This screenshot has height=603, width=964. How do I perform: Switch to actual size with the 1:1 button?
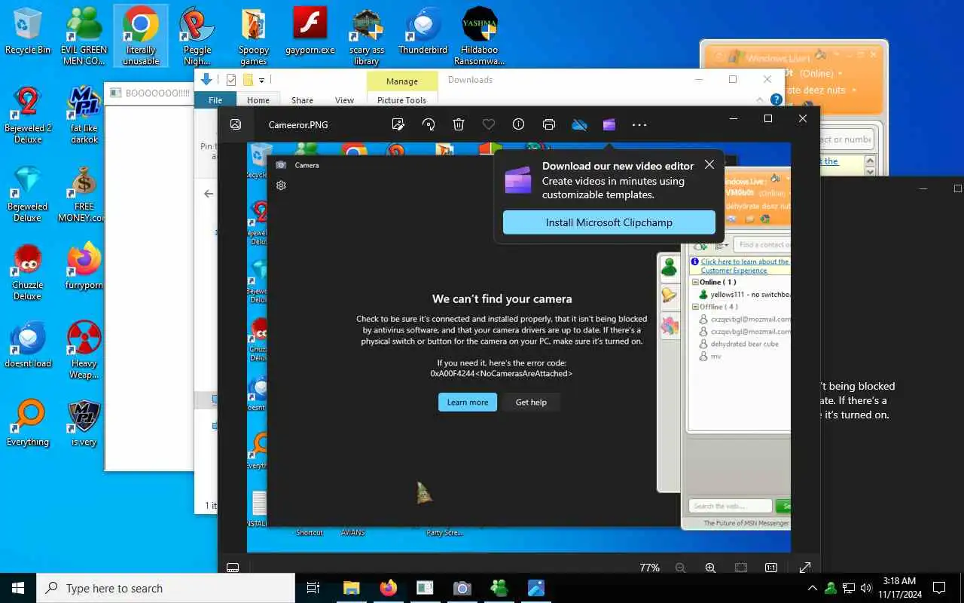point(771,568)
